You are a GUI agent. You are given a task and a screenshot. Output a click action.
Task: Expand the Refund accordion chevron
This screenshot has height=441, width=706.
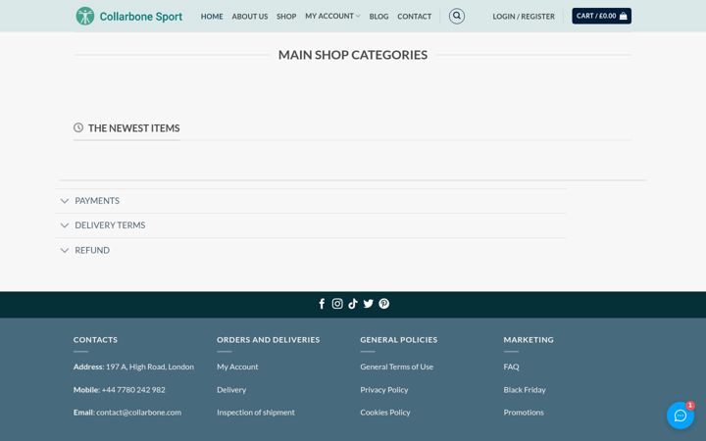click(65, 250)
